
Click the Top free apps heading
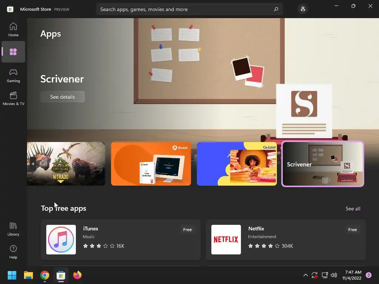(x=64, y=209)
